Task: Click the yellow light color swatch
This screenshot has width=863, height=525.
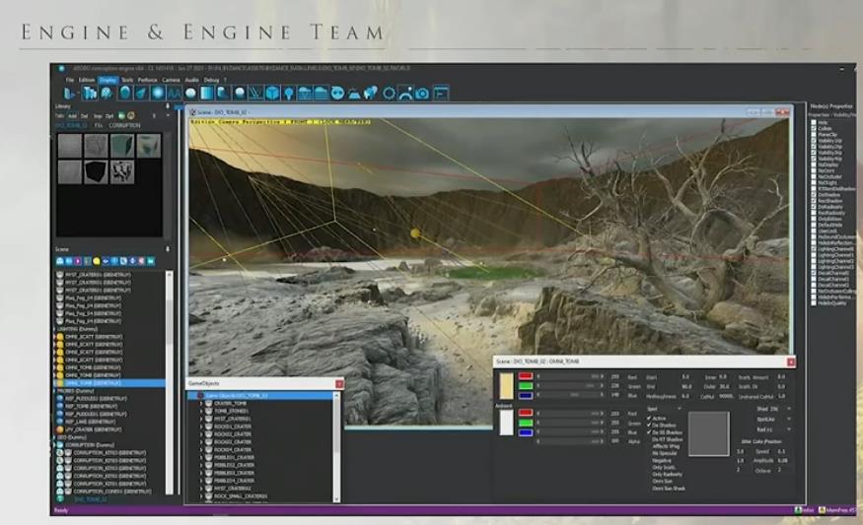Action: click(x=506, y=386)
